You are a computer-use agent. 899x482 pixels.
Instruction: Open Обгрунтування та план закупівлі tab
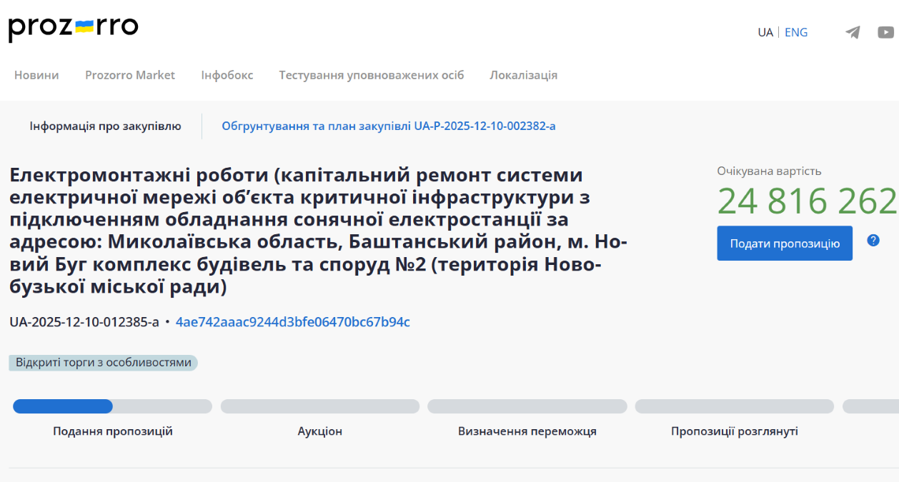[388, 126]
